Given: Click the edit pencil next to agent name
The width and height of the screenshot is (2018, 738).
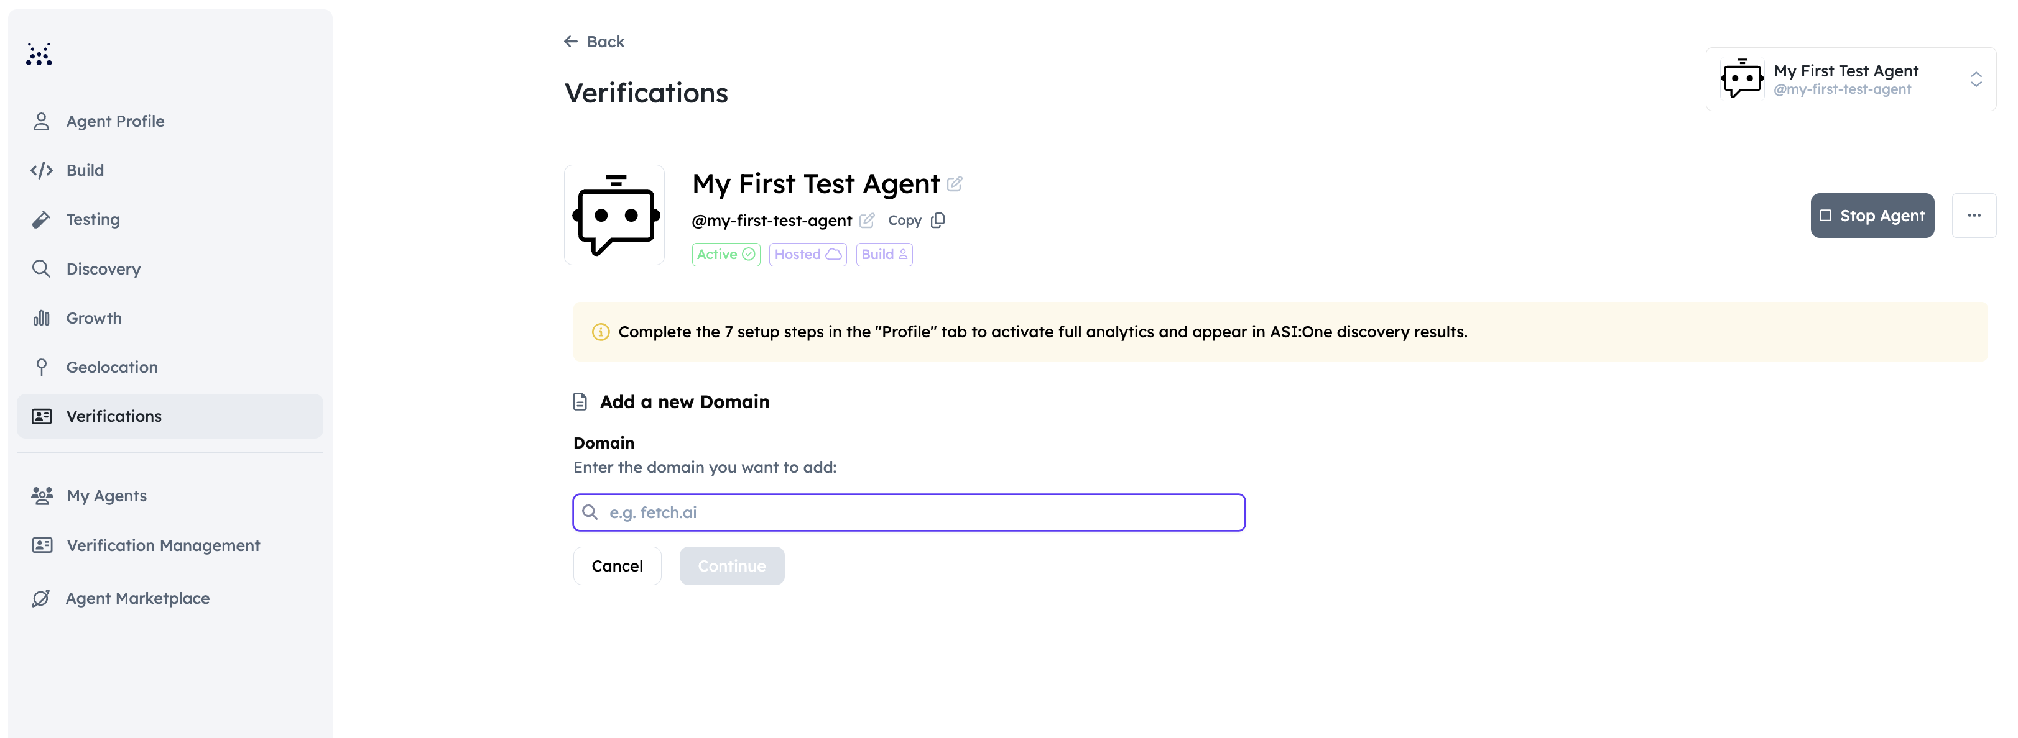Looking at the screenshot, I should (x=954, y=184).
